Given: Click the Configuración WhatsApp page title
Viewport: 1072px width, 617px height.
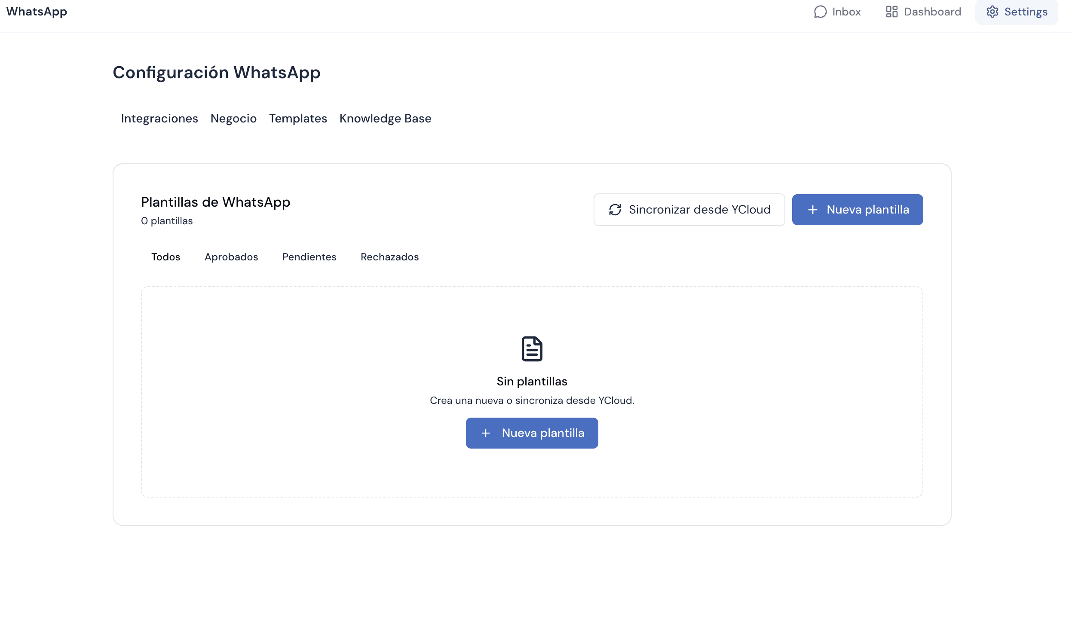Looking at the screenshot, I should (217, 73).
